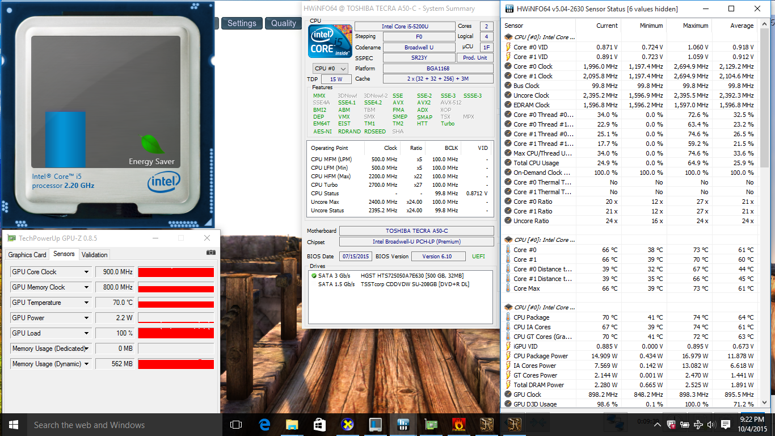The image size is (775, 436).
Task: Open the GPU Temperature dropdown
Action: click(x=86, y=303)
